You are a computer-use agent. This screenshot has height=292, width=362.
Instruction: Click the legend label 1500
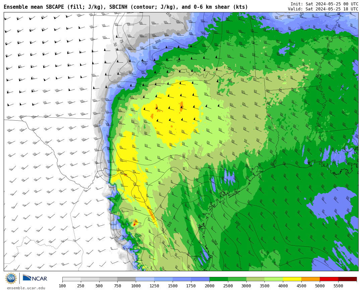pyautogui.click(x=173, y=286)
